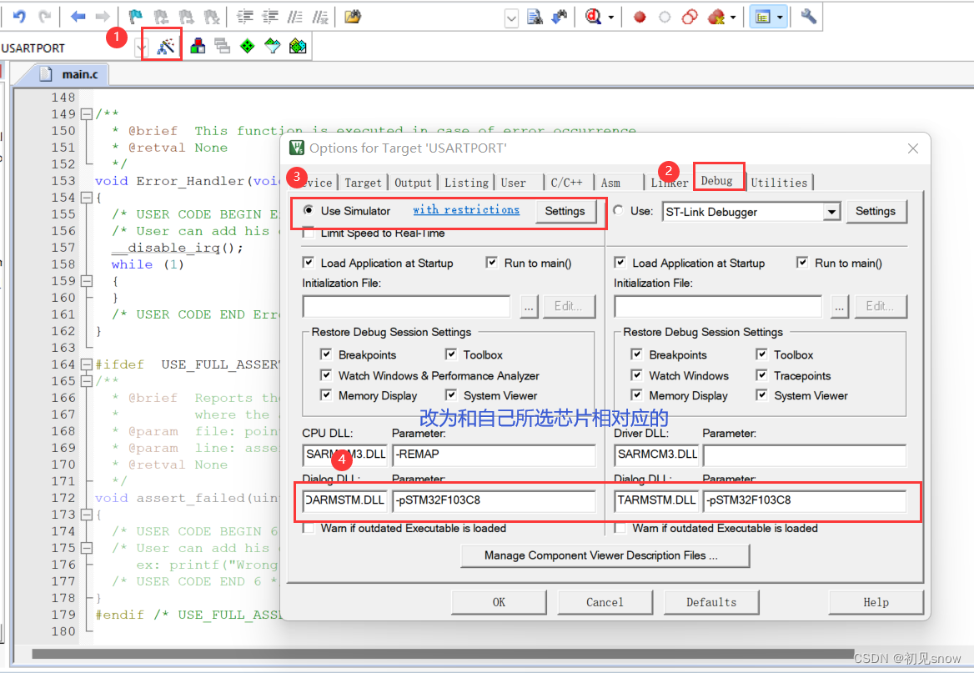Comment the selection icon

click(x=295, y=17)
